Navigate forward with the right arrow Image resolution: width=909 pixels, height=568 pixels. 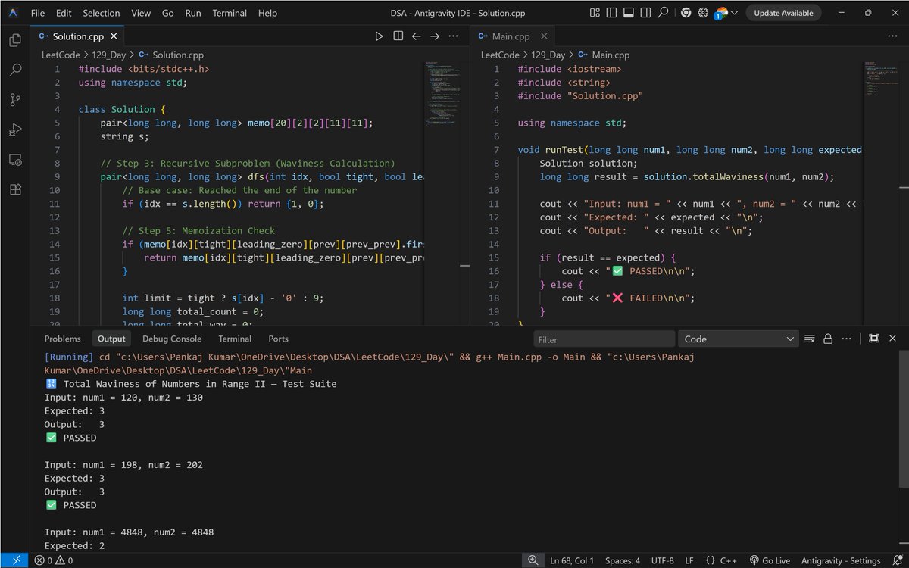pyautogui.click(x=435, y=36)
